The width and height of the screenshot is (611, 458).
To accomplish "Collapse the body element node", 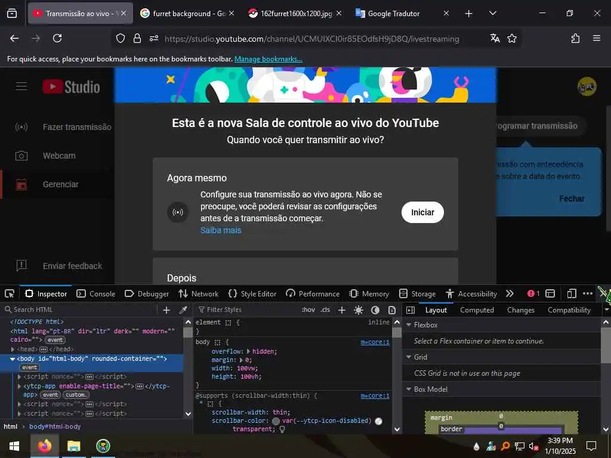I will 13,358.
